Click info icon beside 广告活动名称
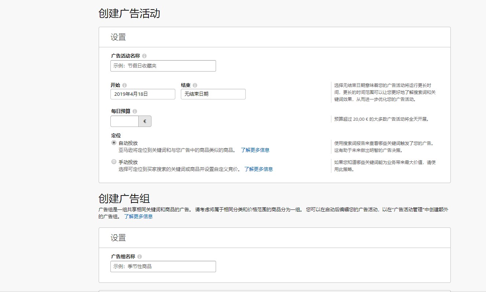 (x=144, y=56)
